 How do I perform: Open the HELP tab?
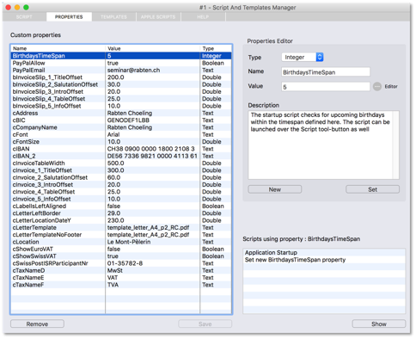click(x=203, y=17)
